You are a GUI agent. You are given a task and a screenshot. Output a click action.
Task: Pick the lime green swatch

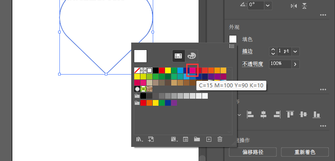[149, 76]
